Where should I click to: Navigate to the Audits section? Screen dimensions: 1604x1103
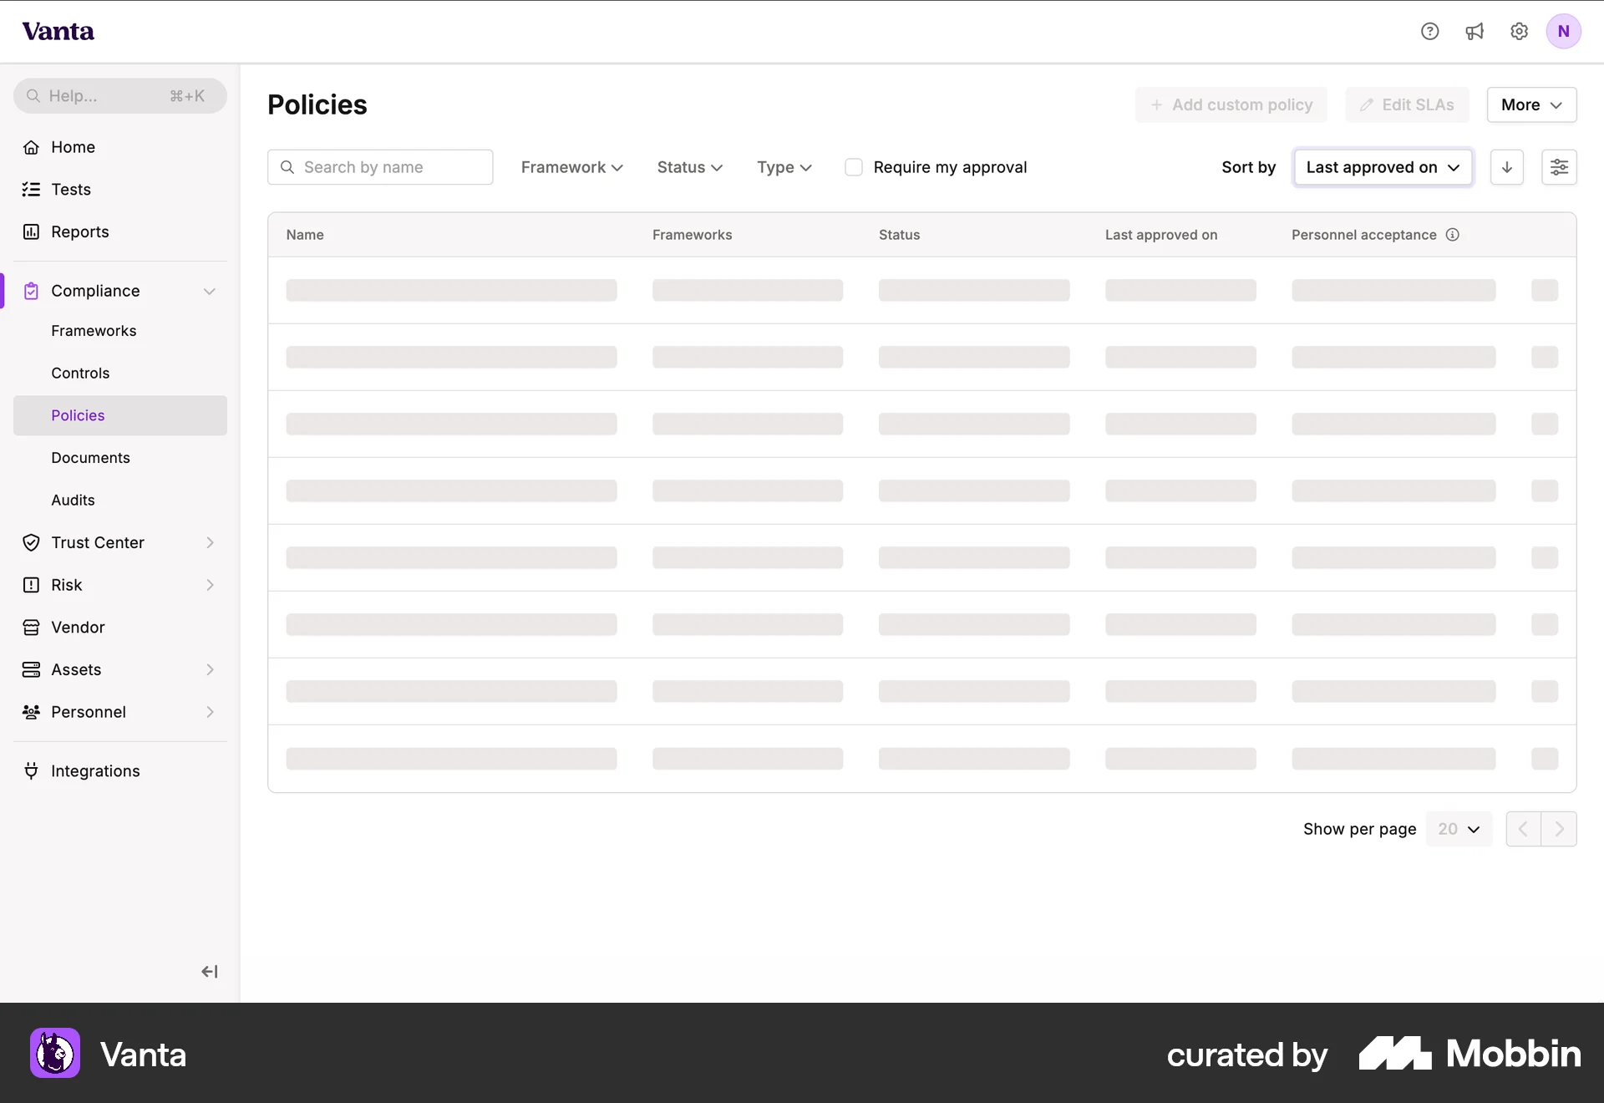(x=73, y=500)
